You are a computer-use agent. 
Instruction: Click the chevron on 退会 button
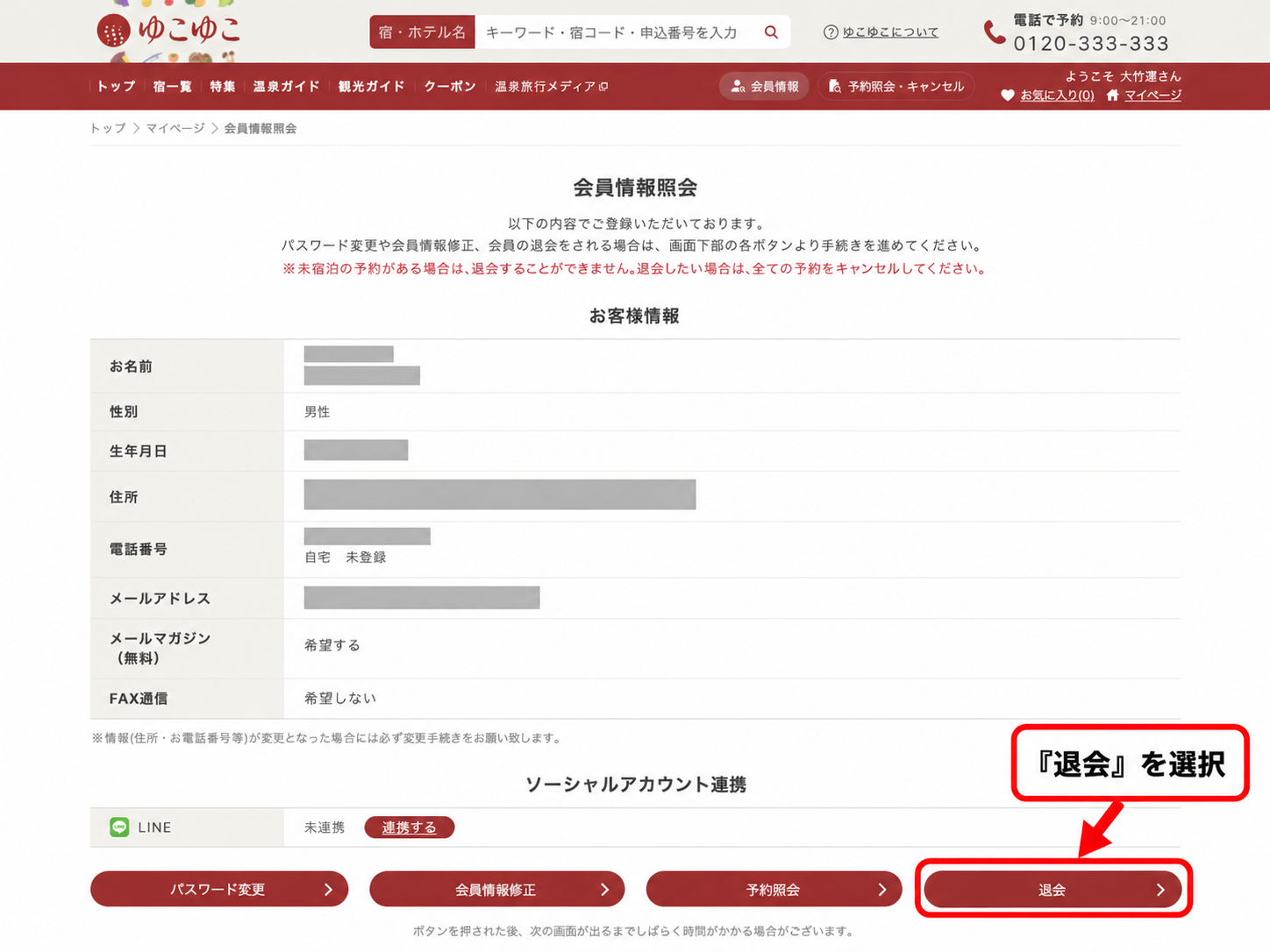point(1160,890)
